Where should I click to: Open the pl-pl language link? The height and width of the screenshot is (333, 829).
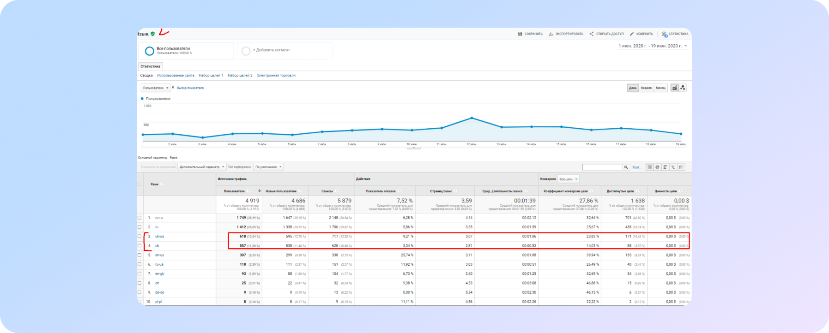(x=158, y=302)
